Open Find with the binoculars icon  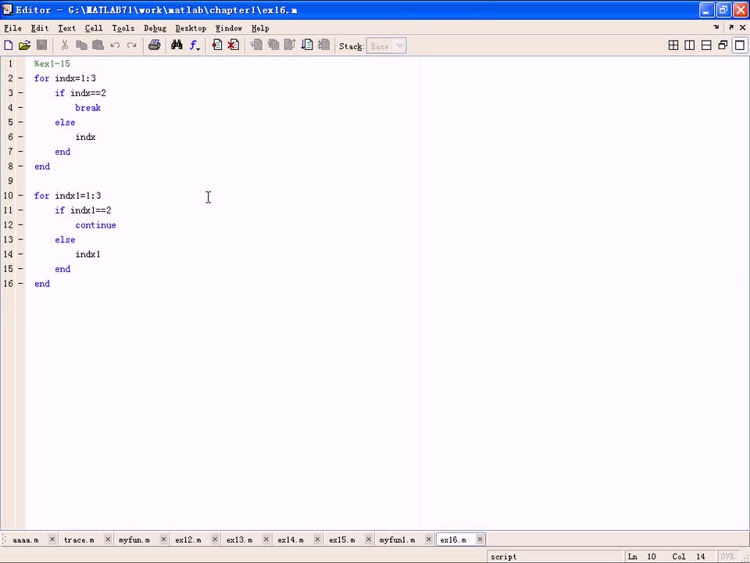point(177,45)
